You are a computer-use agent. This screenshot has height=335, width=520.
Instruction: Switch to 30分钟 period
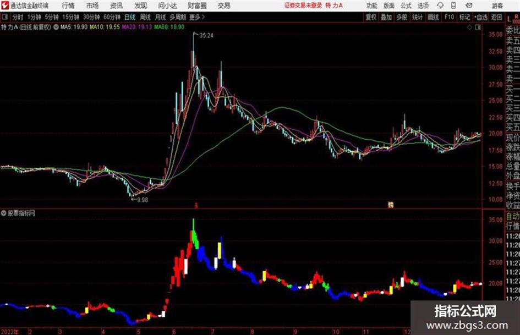(x=91, y=17)
